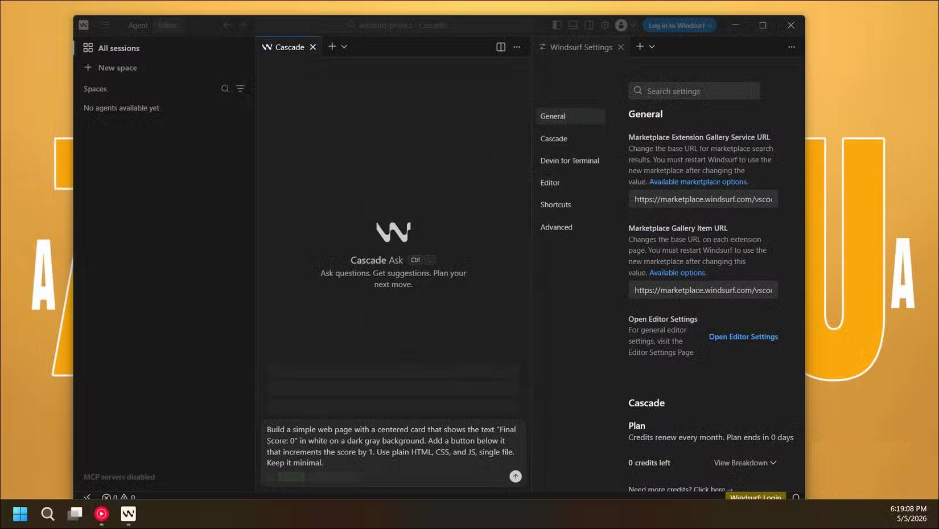Image resolution: width=939 pixels, height=529 pixels.
Task: Select Editor settings category
Action: [x=570, y=183]
